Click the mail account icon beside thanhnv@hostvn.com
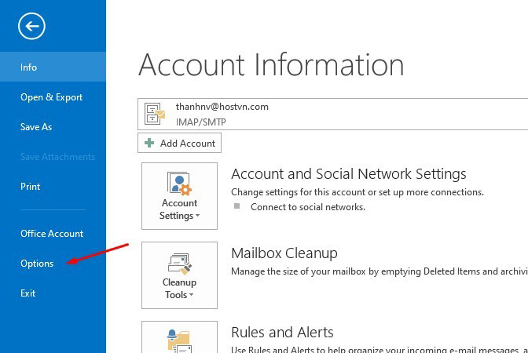 pyautogui.click(x=156, y=115)
